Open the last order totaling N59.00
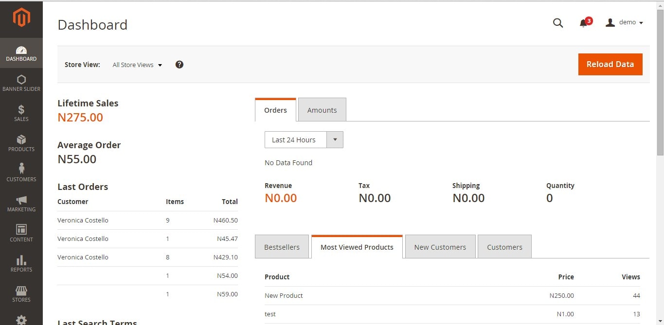This screenshot has width=664, height=325. click(x=147, y=294)
